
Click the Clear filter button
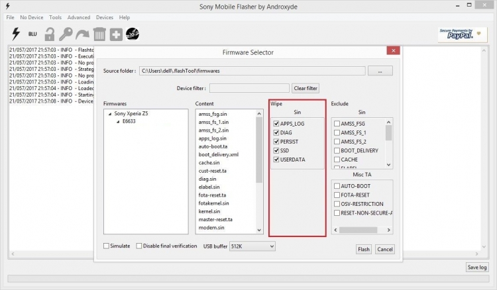[x=305, y=88]
